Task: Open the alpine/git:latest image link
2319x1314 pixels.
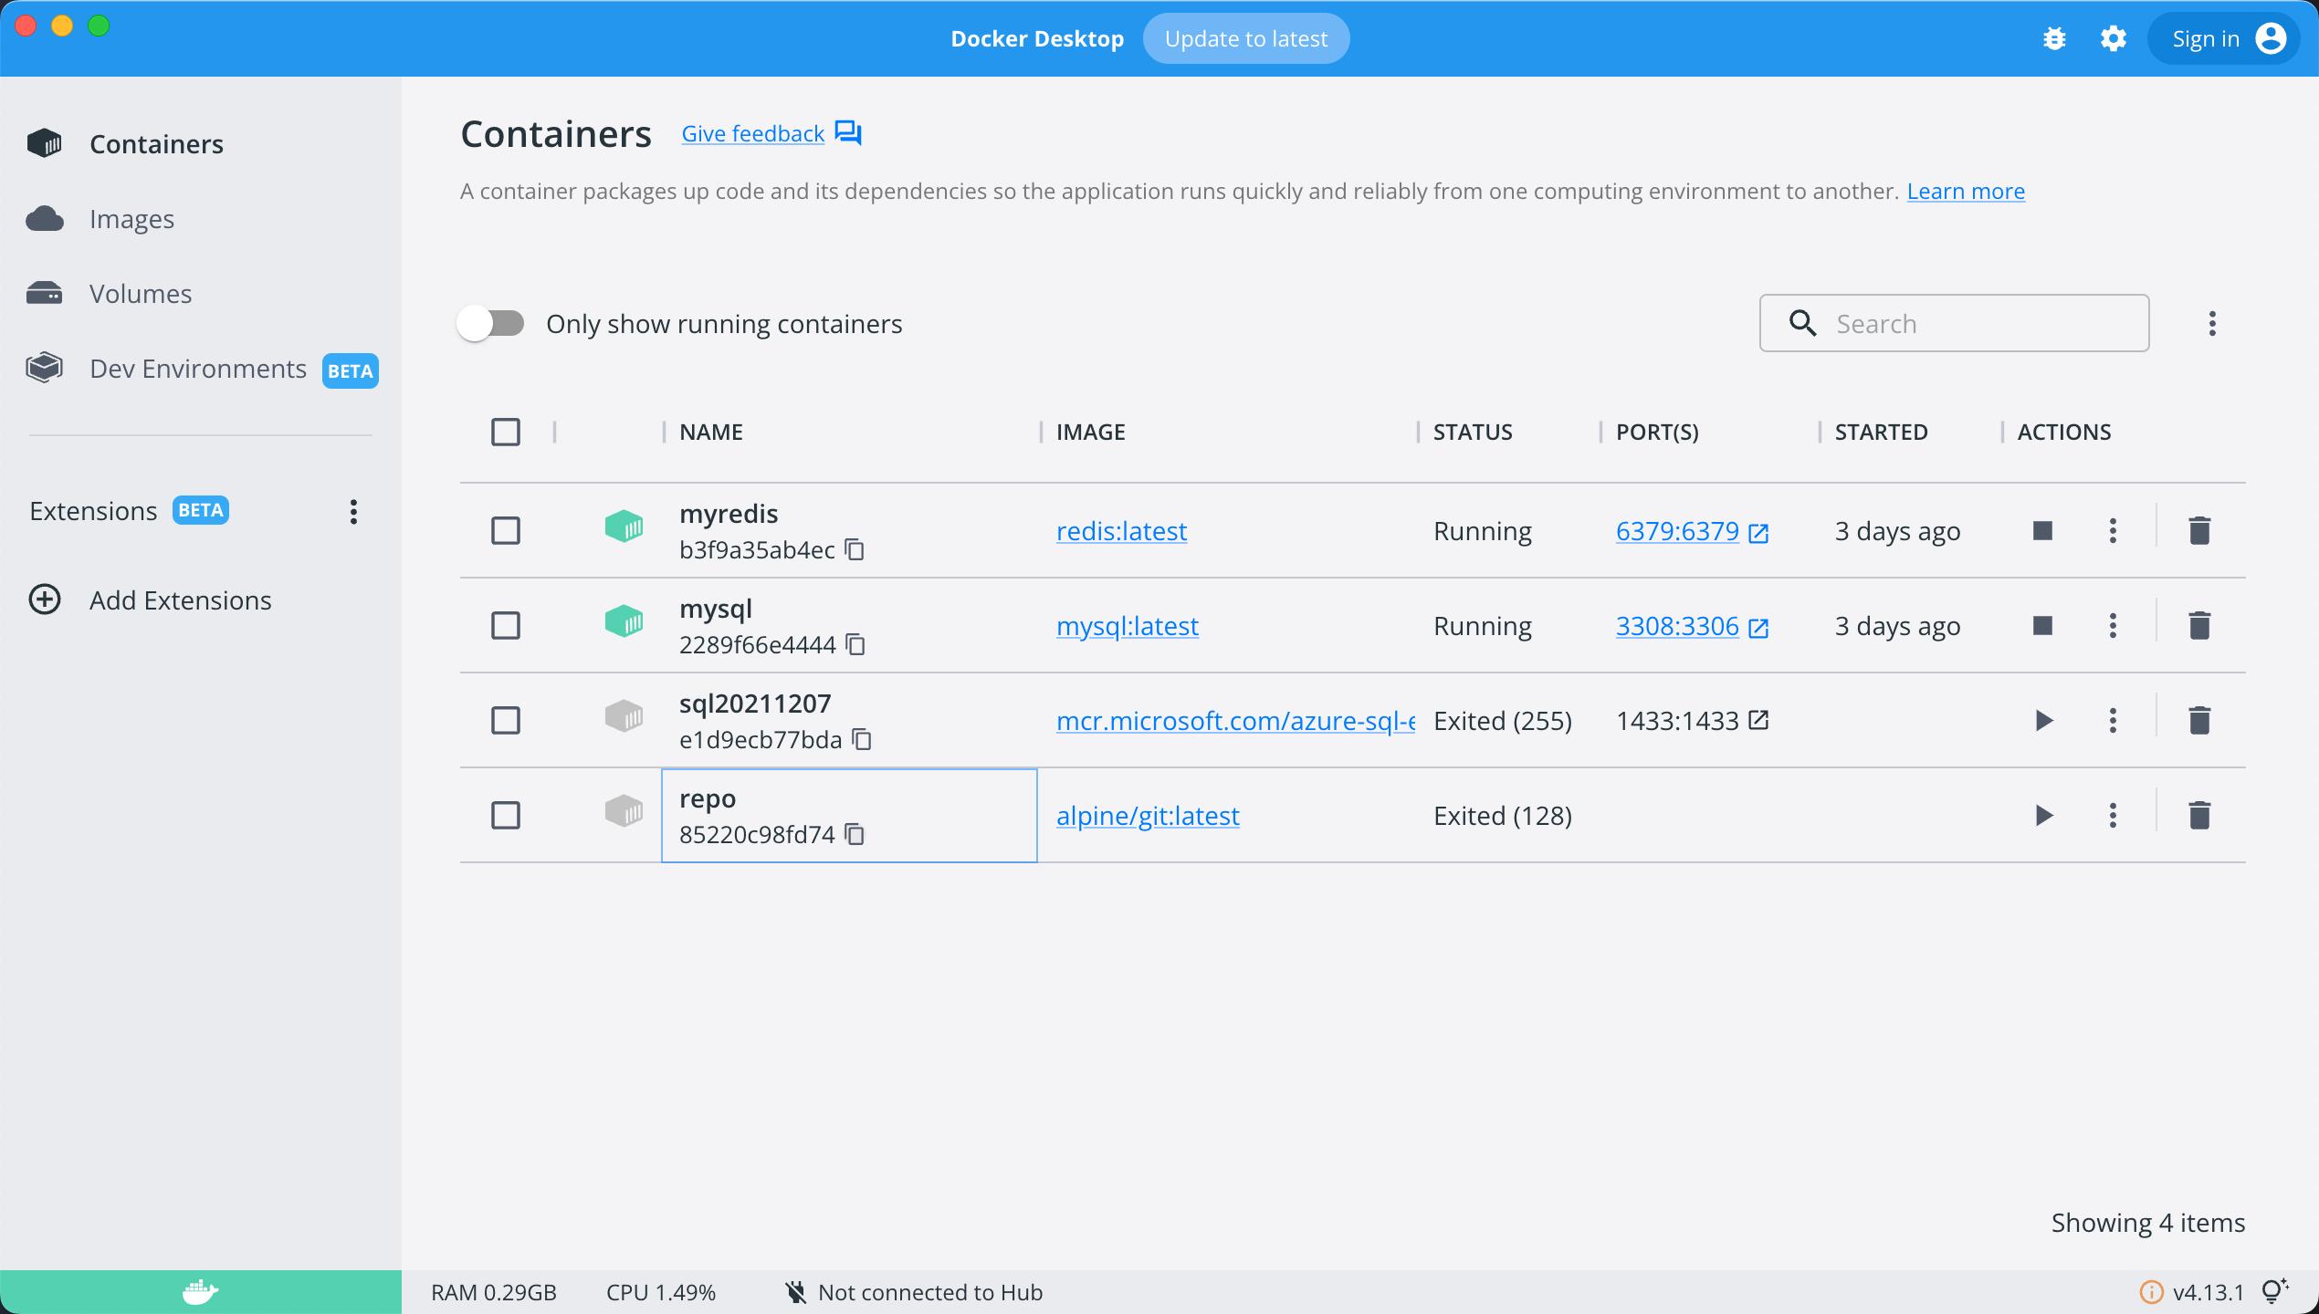Action: (1147, 815)
